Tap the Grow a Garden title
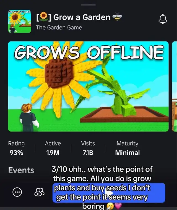 pyautogui.click(x=82, y=17)
